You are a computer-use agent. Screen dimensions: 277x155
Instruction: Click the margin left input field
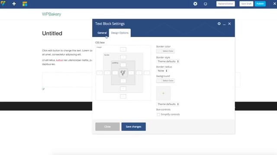(100, 73)
